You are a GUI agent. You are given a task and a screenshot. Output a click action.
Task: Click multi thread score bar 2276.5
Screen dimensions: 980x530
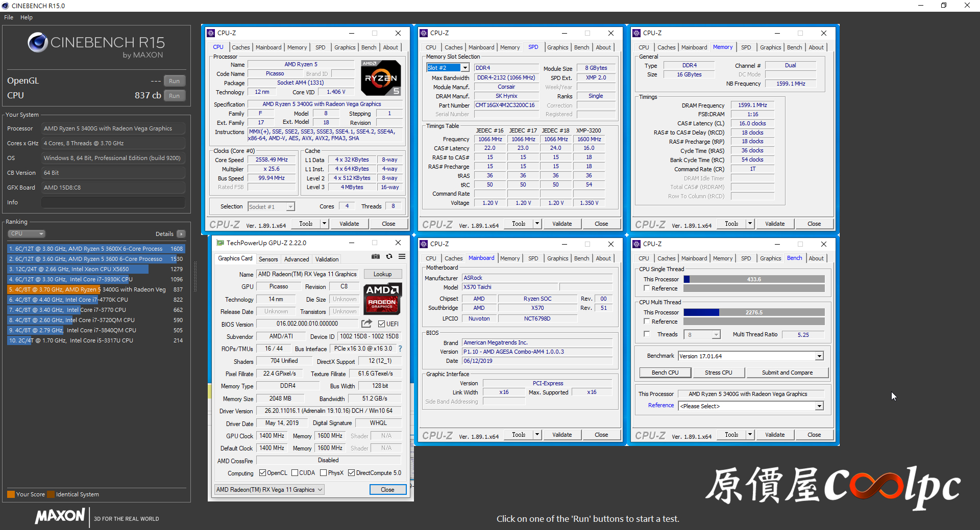(x=754, y=312)
